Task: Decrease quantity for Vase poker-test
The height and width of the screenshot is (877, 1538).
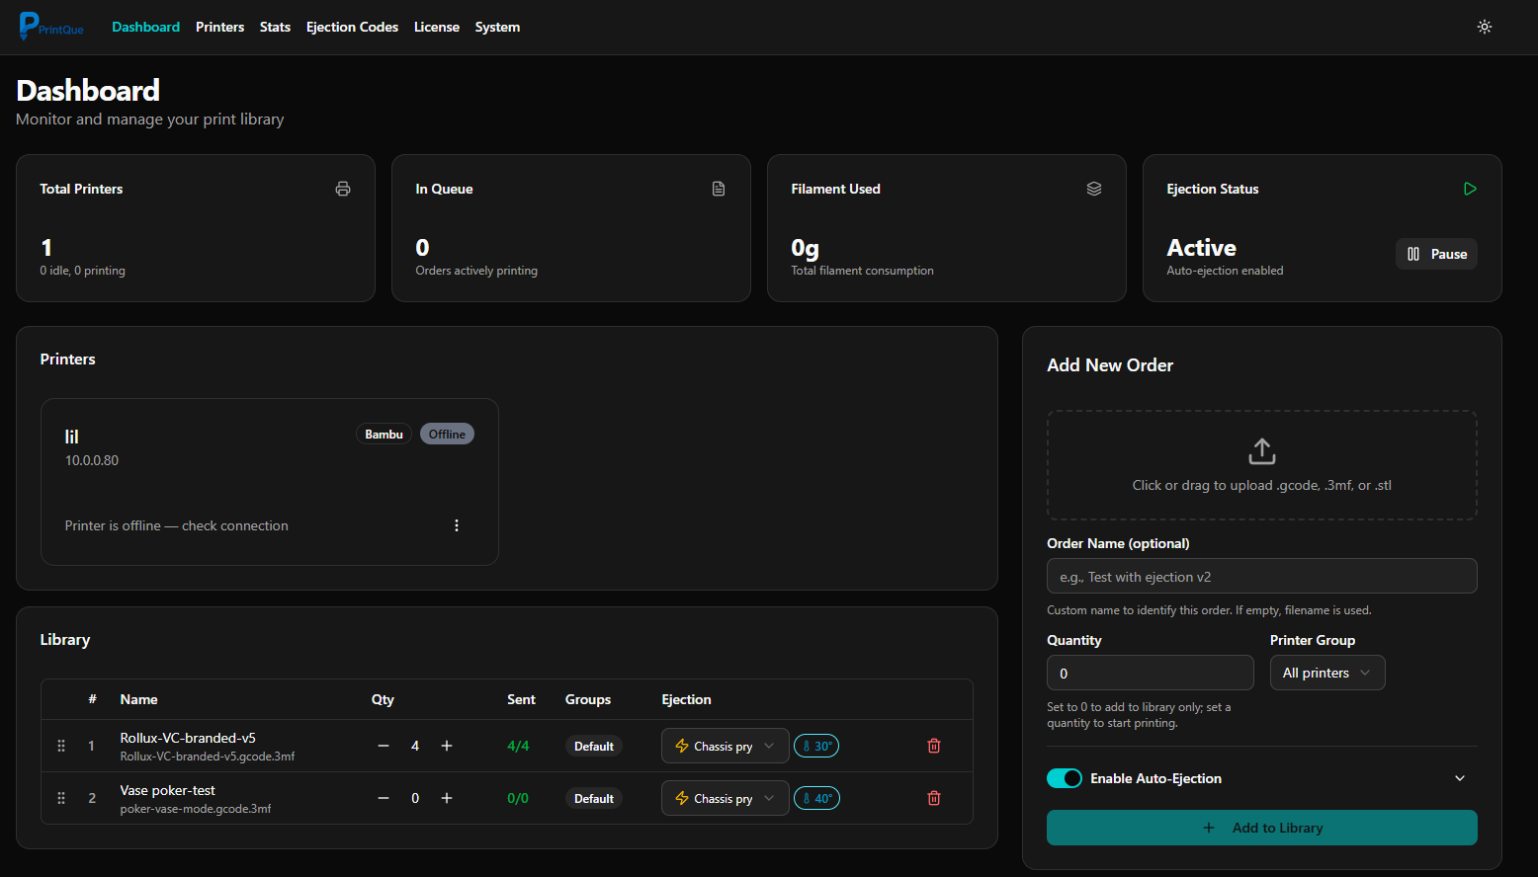Action: click(x=384, y=798)
